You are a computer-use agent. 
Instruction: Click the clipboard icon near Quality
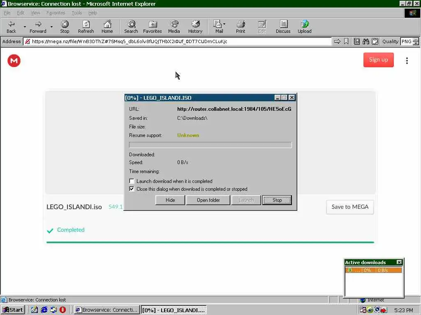click(375, 41)
